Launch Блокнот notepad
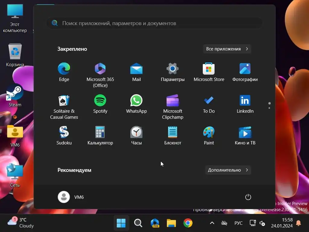This screenshot has width=309, height=232. point(173,136)
